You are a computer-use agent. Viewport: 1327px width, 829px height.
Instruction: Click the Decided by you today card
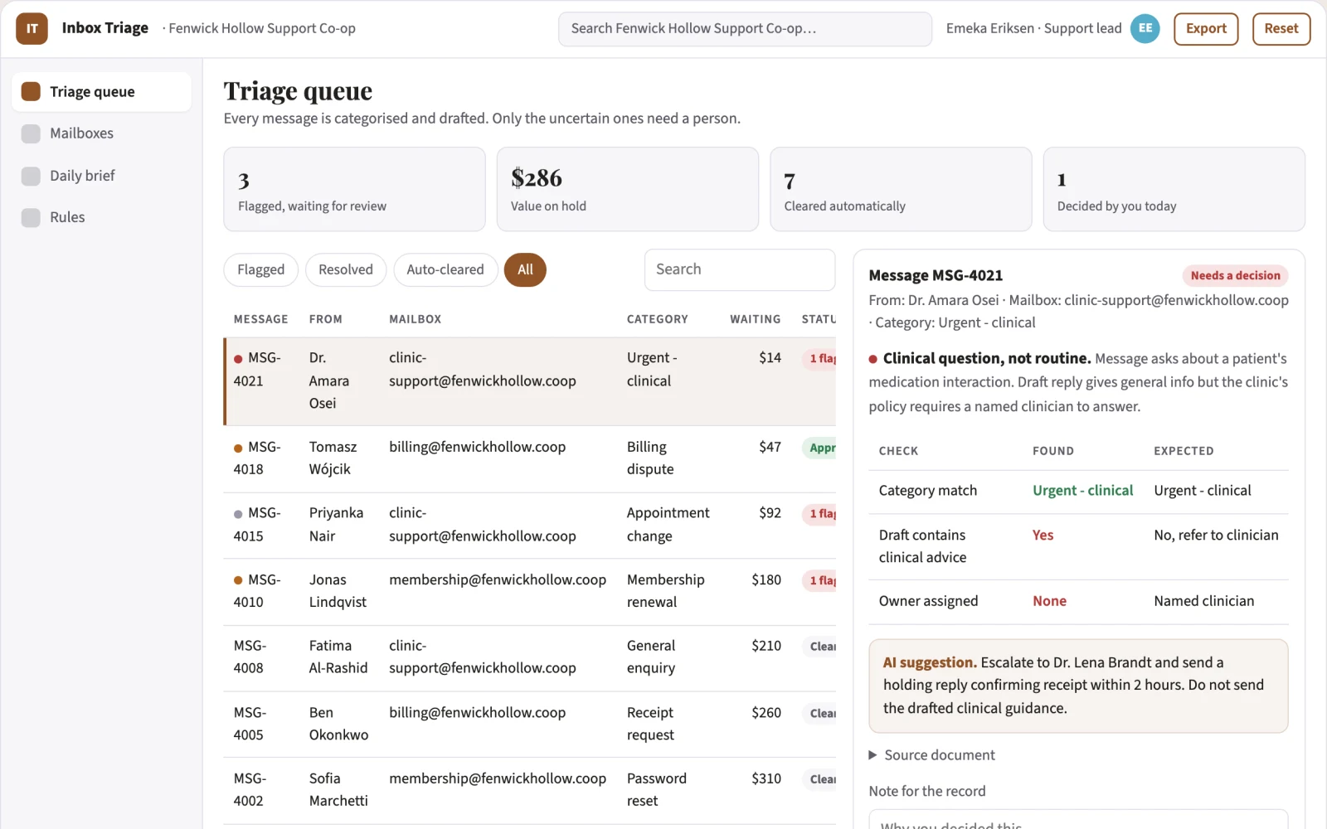(x=1174, y=189)
